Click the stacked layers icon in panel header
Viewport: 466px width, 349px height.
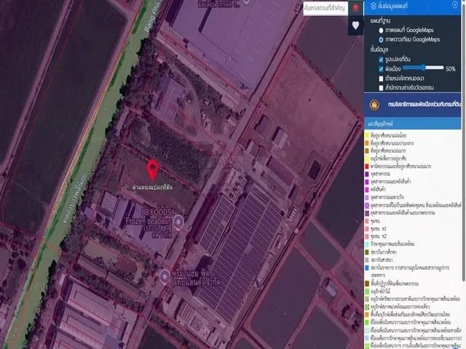click(374, 5)
